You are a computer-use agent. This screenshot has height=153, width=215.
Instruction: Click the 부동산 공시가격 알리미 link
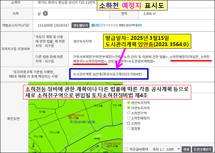click(x=130, y=25)
